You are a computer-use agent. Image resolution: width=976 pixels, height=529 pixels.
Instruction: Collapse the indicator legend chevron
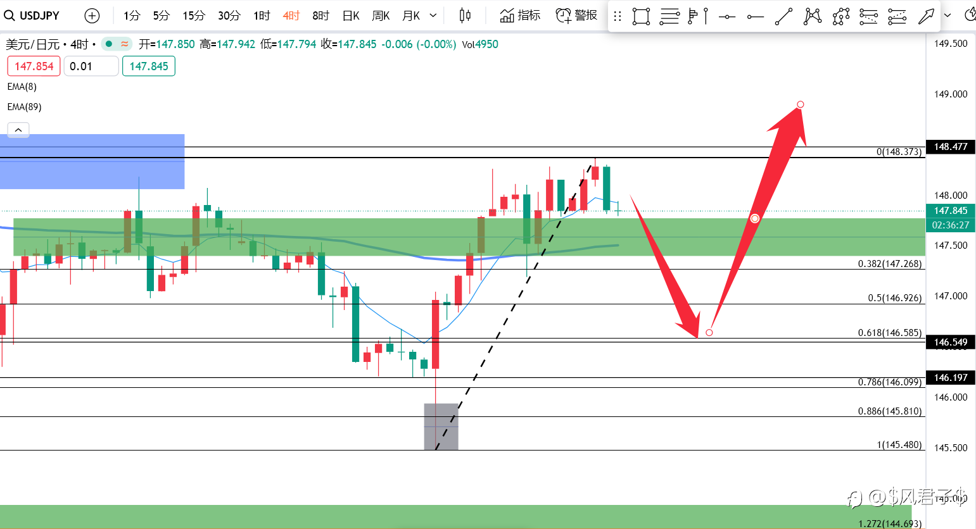click(18, 130)
